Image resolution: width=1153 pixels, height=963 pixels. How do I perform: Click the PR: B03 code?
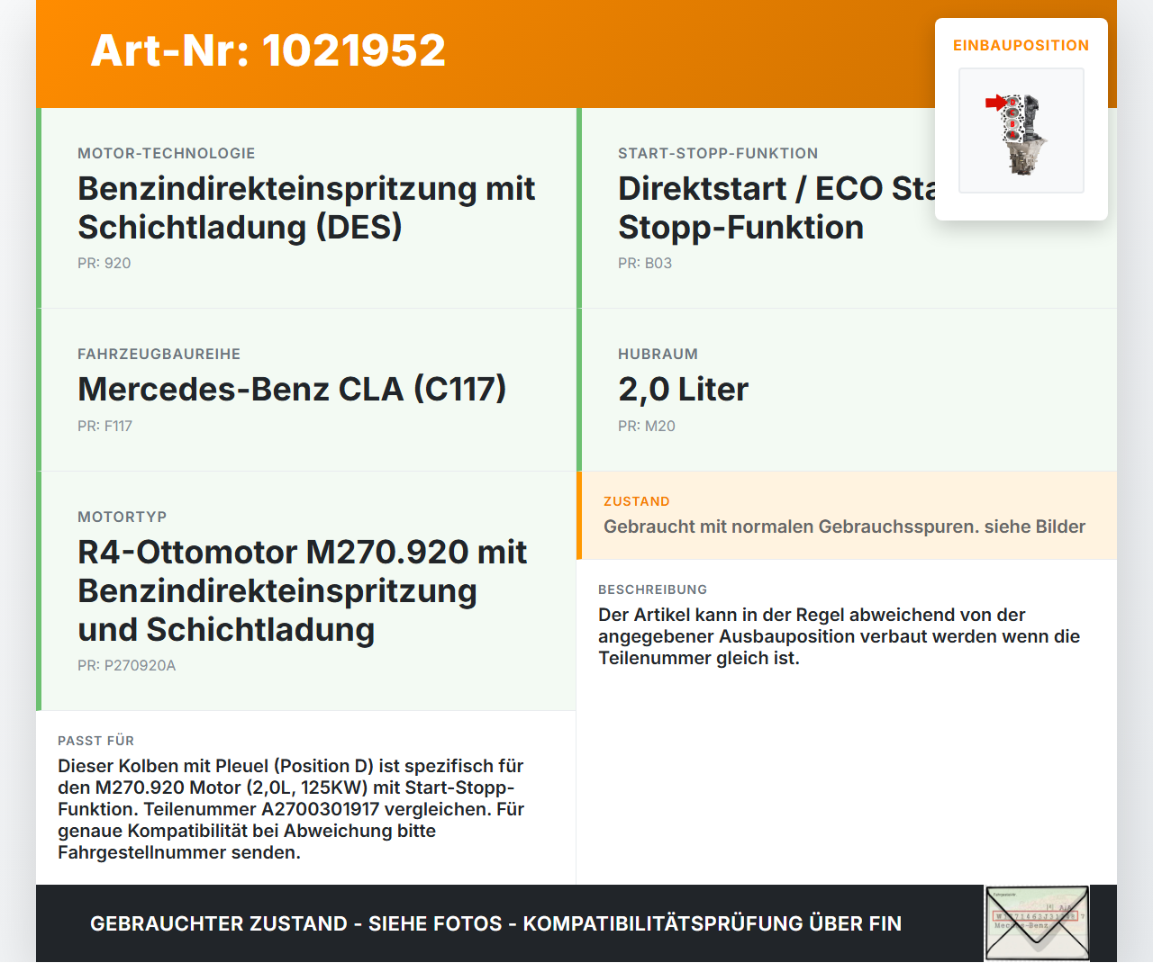pyautogui.click(x=645, y=263)
